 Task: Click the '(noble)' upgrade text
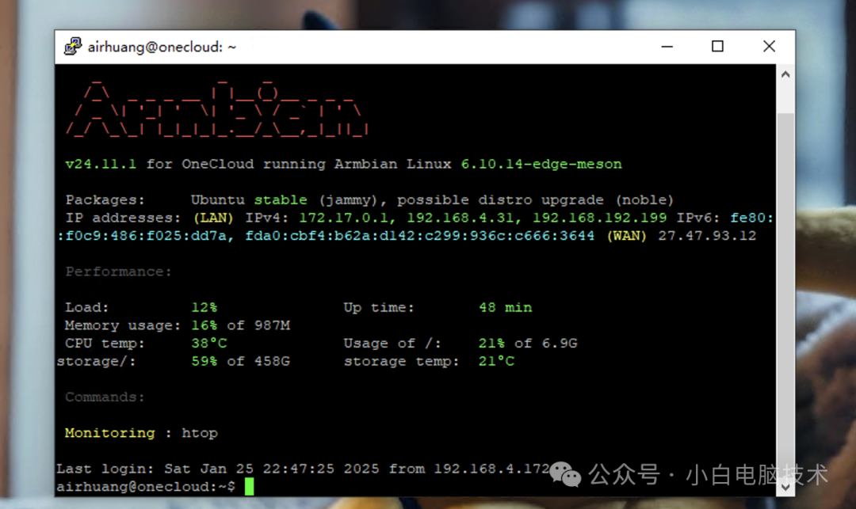click(644, 200)
